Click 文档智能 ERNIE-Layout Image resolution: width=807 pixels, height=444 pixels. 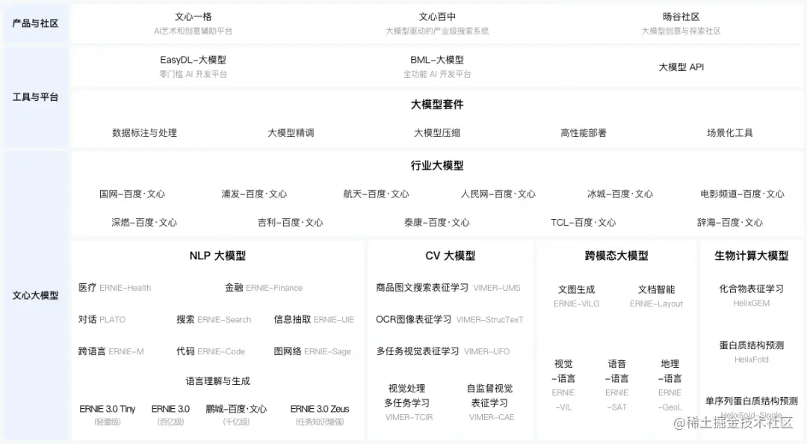point(656,296)
